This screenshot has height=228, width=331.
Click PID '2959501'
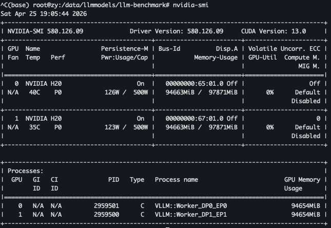106,206
